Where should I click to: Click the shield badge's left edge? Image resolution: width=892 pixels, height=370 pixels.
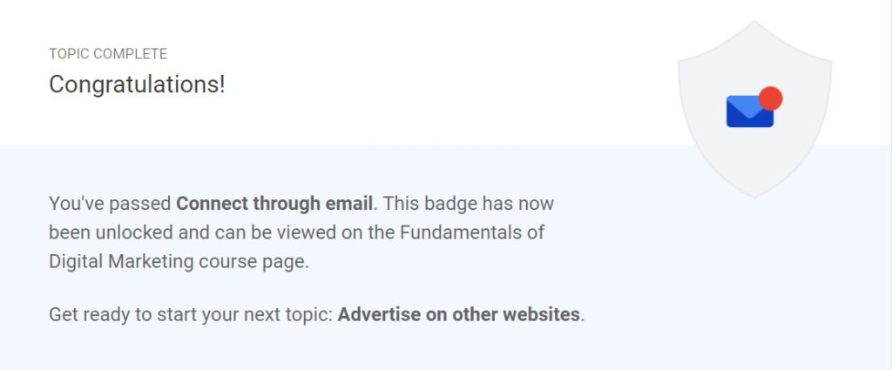(680, 103)
